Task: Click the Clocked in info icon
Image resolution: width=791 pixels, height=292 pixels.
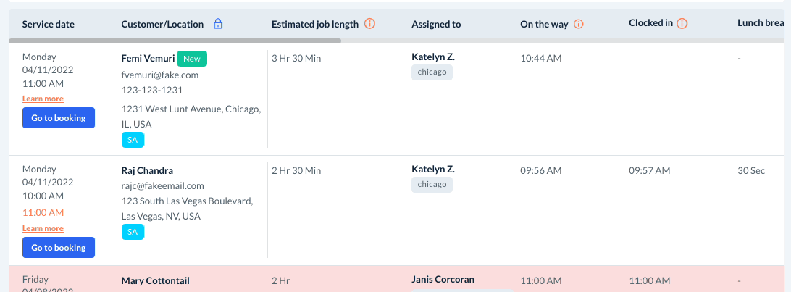Action: [x=682, y=23]
